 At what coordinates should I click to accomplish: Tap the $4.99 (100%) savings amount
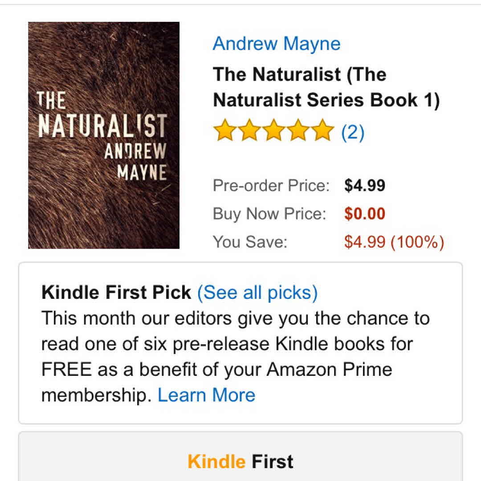coord(394,242)
